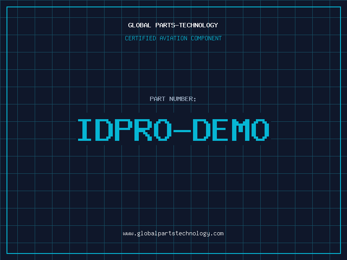Open the www.globalpartstechnology.com website link
Image resolution: width=347 pixels, height=260 pixels.
coord(173,234)
